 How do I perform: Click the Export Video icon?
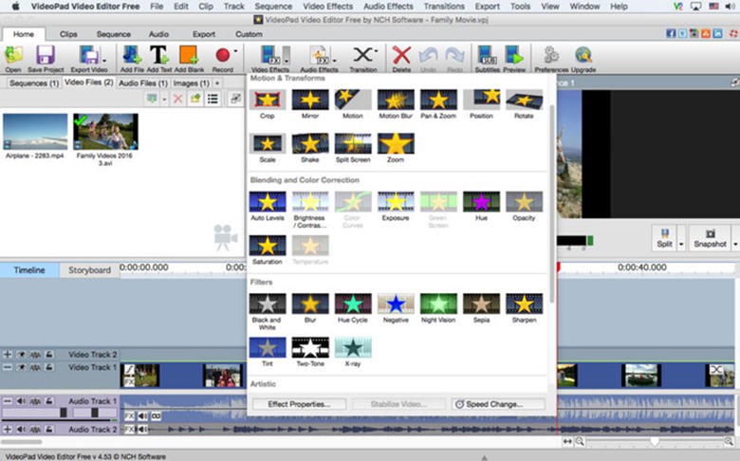pos(88,56)
